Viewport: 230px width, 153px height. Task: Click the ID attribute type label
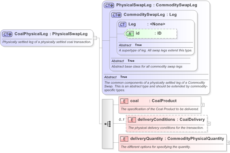tap(159, 33)
